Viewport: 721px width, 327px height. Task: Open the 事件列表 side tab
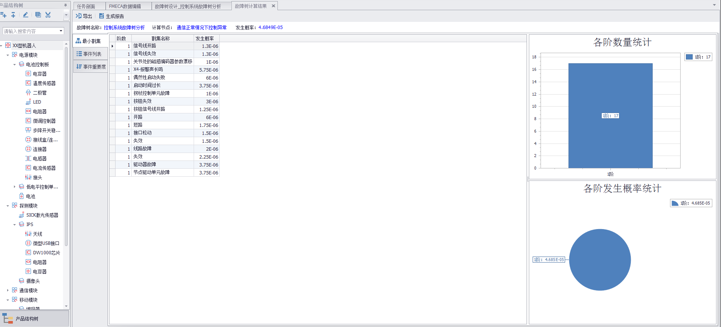[91, 54]
